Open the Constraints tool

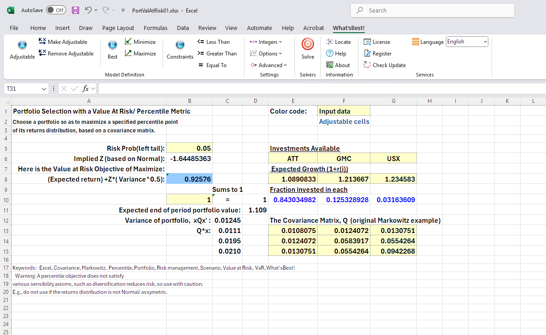(x=180, y=46)
